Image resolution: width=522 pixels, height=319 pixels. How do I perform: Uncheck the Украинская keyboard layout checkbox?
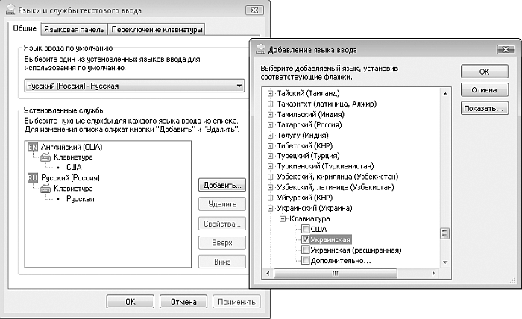[x=304, y=241]
